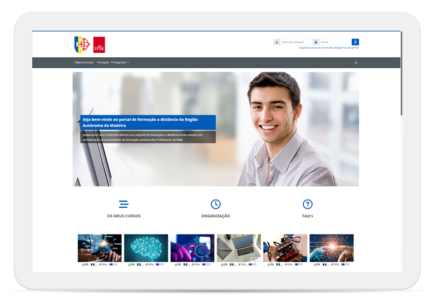This screenshot has width=434, height=300.
Task: Click the Organização clock icon
Action: [216, 204]
